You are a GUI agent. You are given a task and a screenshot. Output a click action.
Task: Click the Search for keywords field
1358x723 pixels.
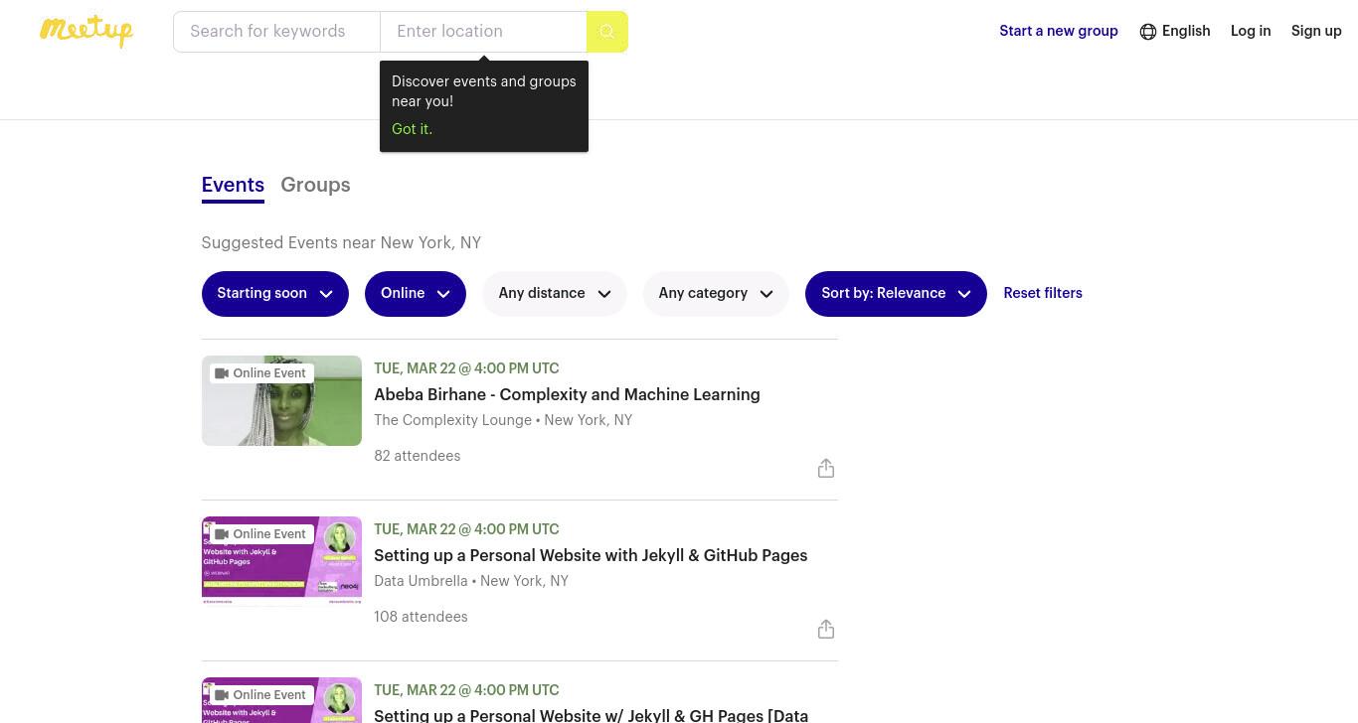276,32
